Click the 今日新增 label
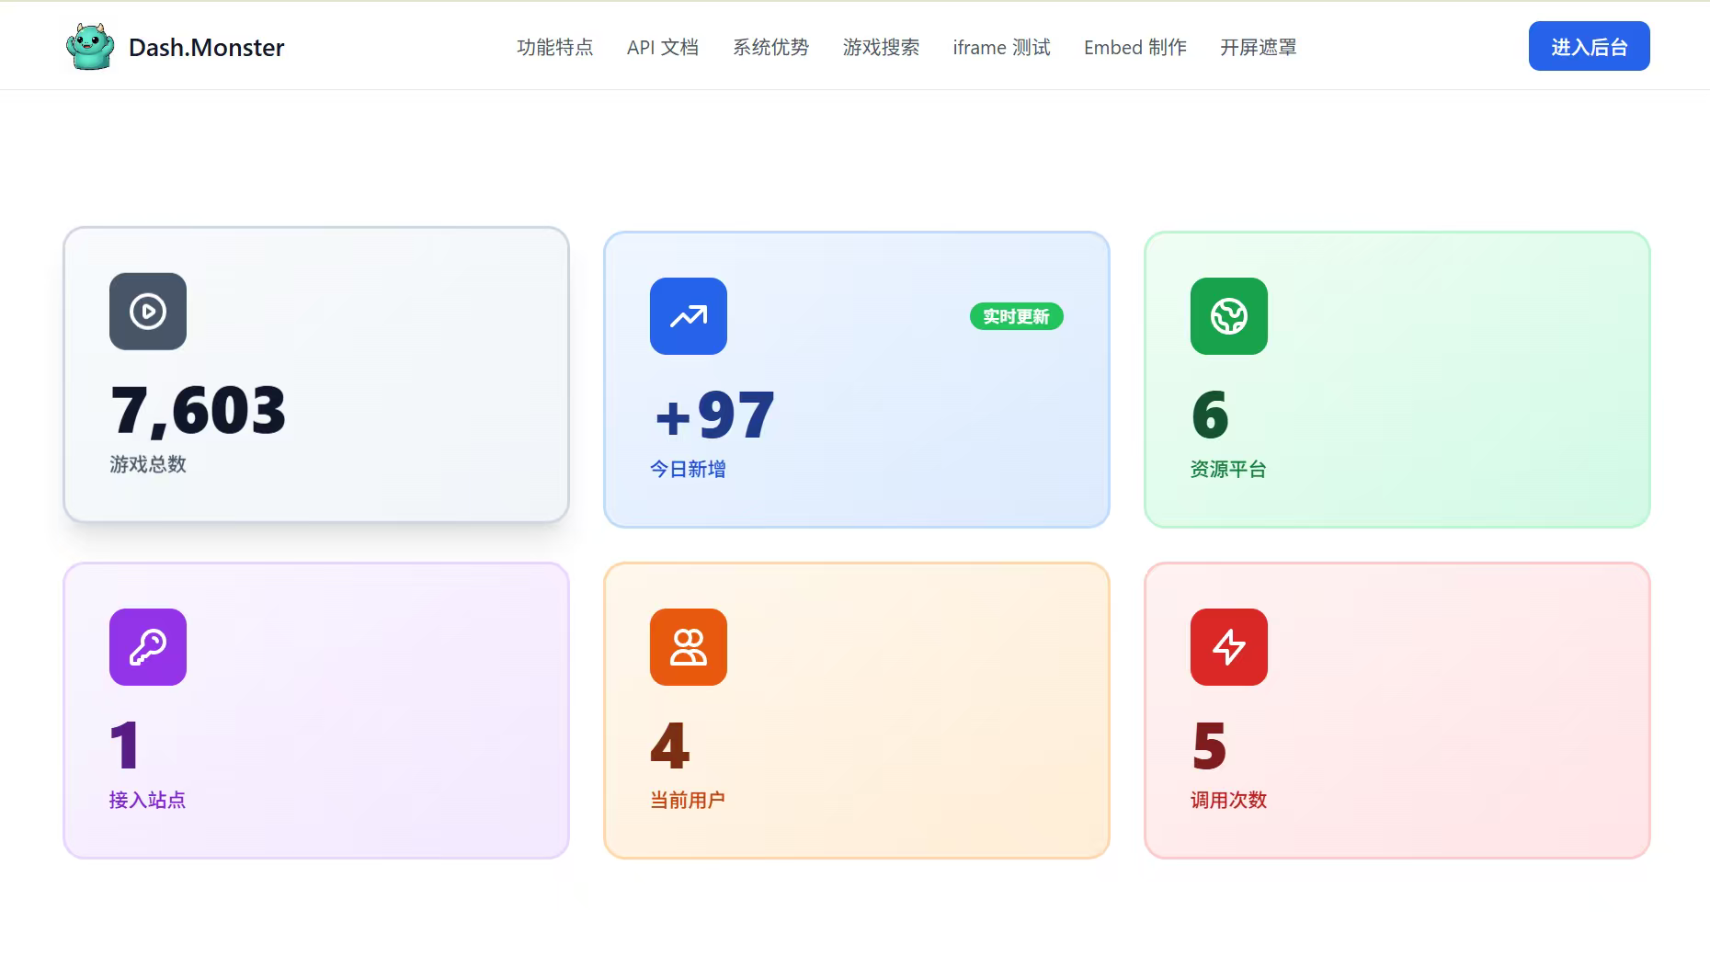 [x=688, y=469]
